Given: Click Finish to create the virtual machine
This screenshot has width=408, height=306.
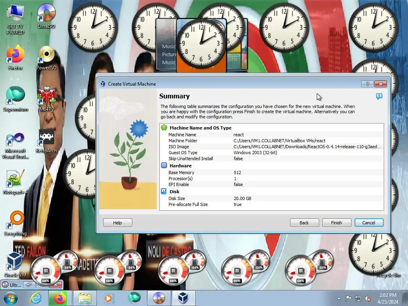Looking at the screenshot, I should coord(337,223).
